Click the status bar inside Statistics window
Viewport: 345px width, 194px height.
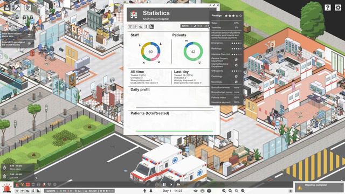tap(195, 26)
